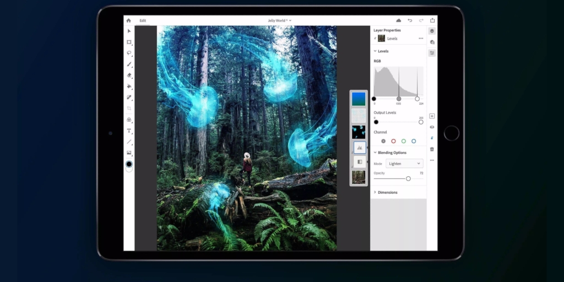This screenshot has width=564, height=282.
Task: Select the Levels adjustment layer thumbnail
Action: click(360, 148)
